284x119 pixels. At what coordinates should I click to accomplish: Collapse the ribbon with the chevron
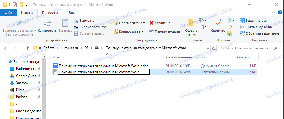(274, 12)
